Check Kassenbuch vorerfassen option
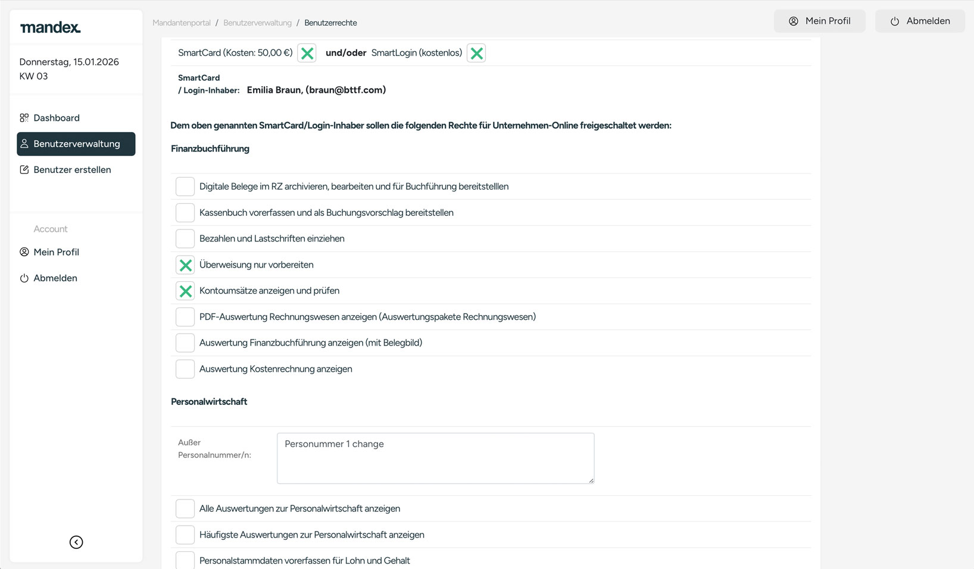 coord(185,213)
